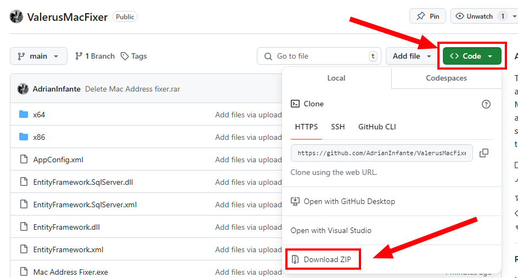Click the EntityFramework.dll file icon
518x278 pixels.
(x=24, y=226)
